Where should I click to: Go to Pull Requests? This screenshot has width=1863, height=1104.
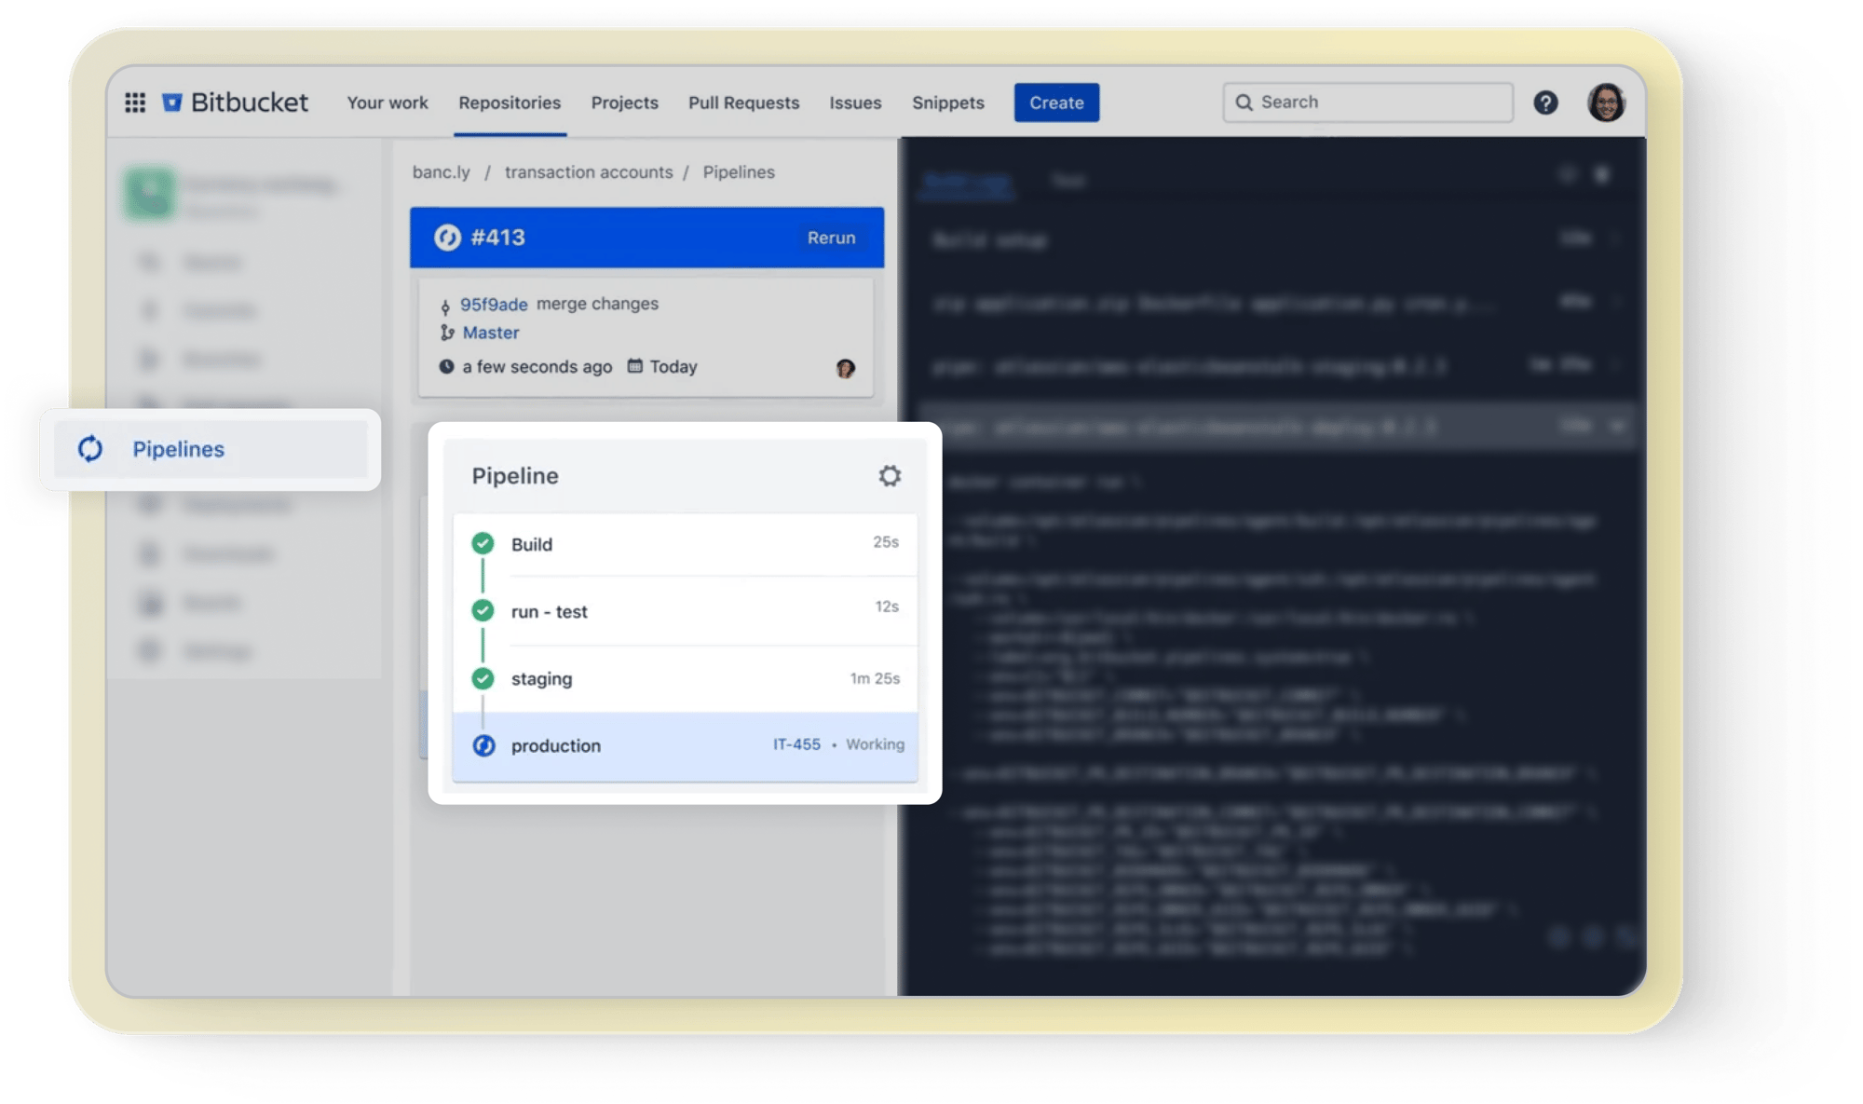(x=743, y=102)
